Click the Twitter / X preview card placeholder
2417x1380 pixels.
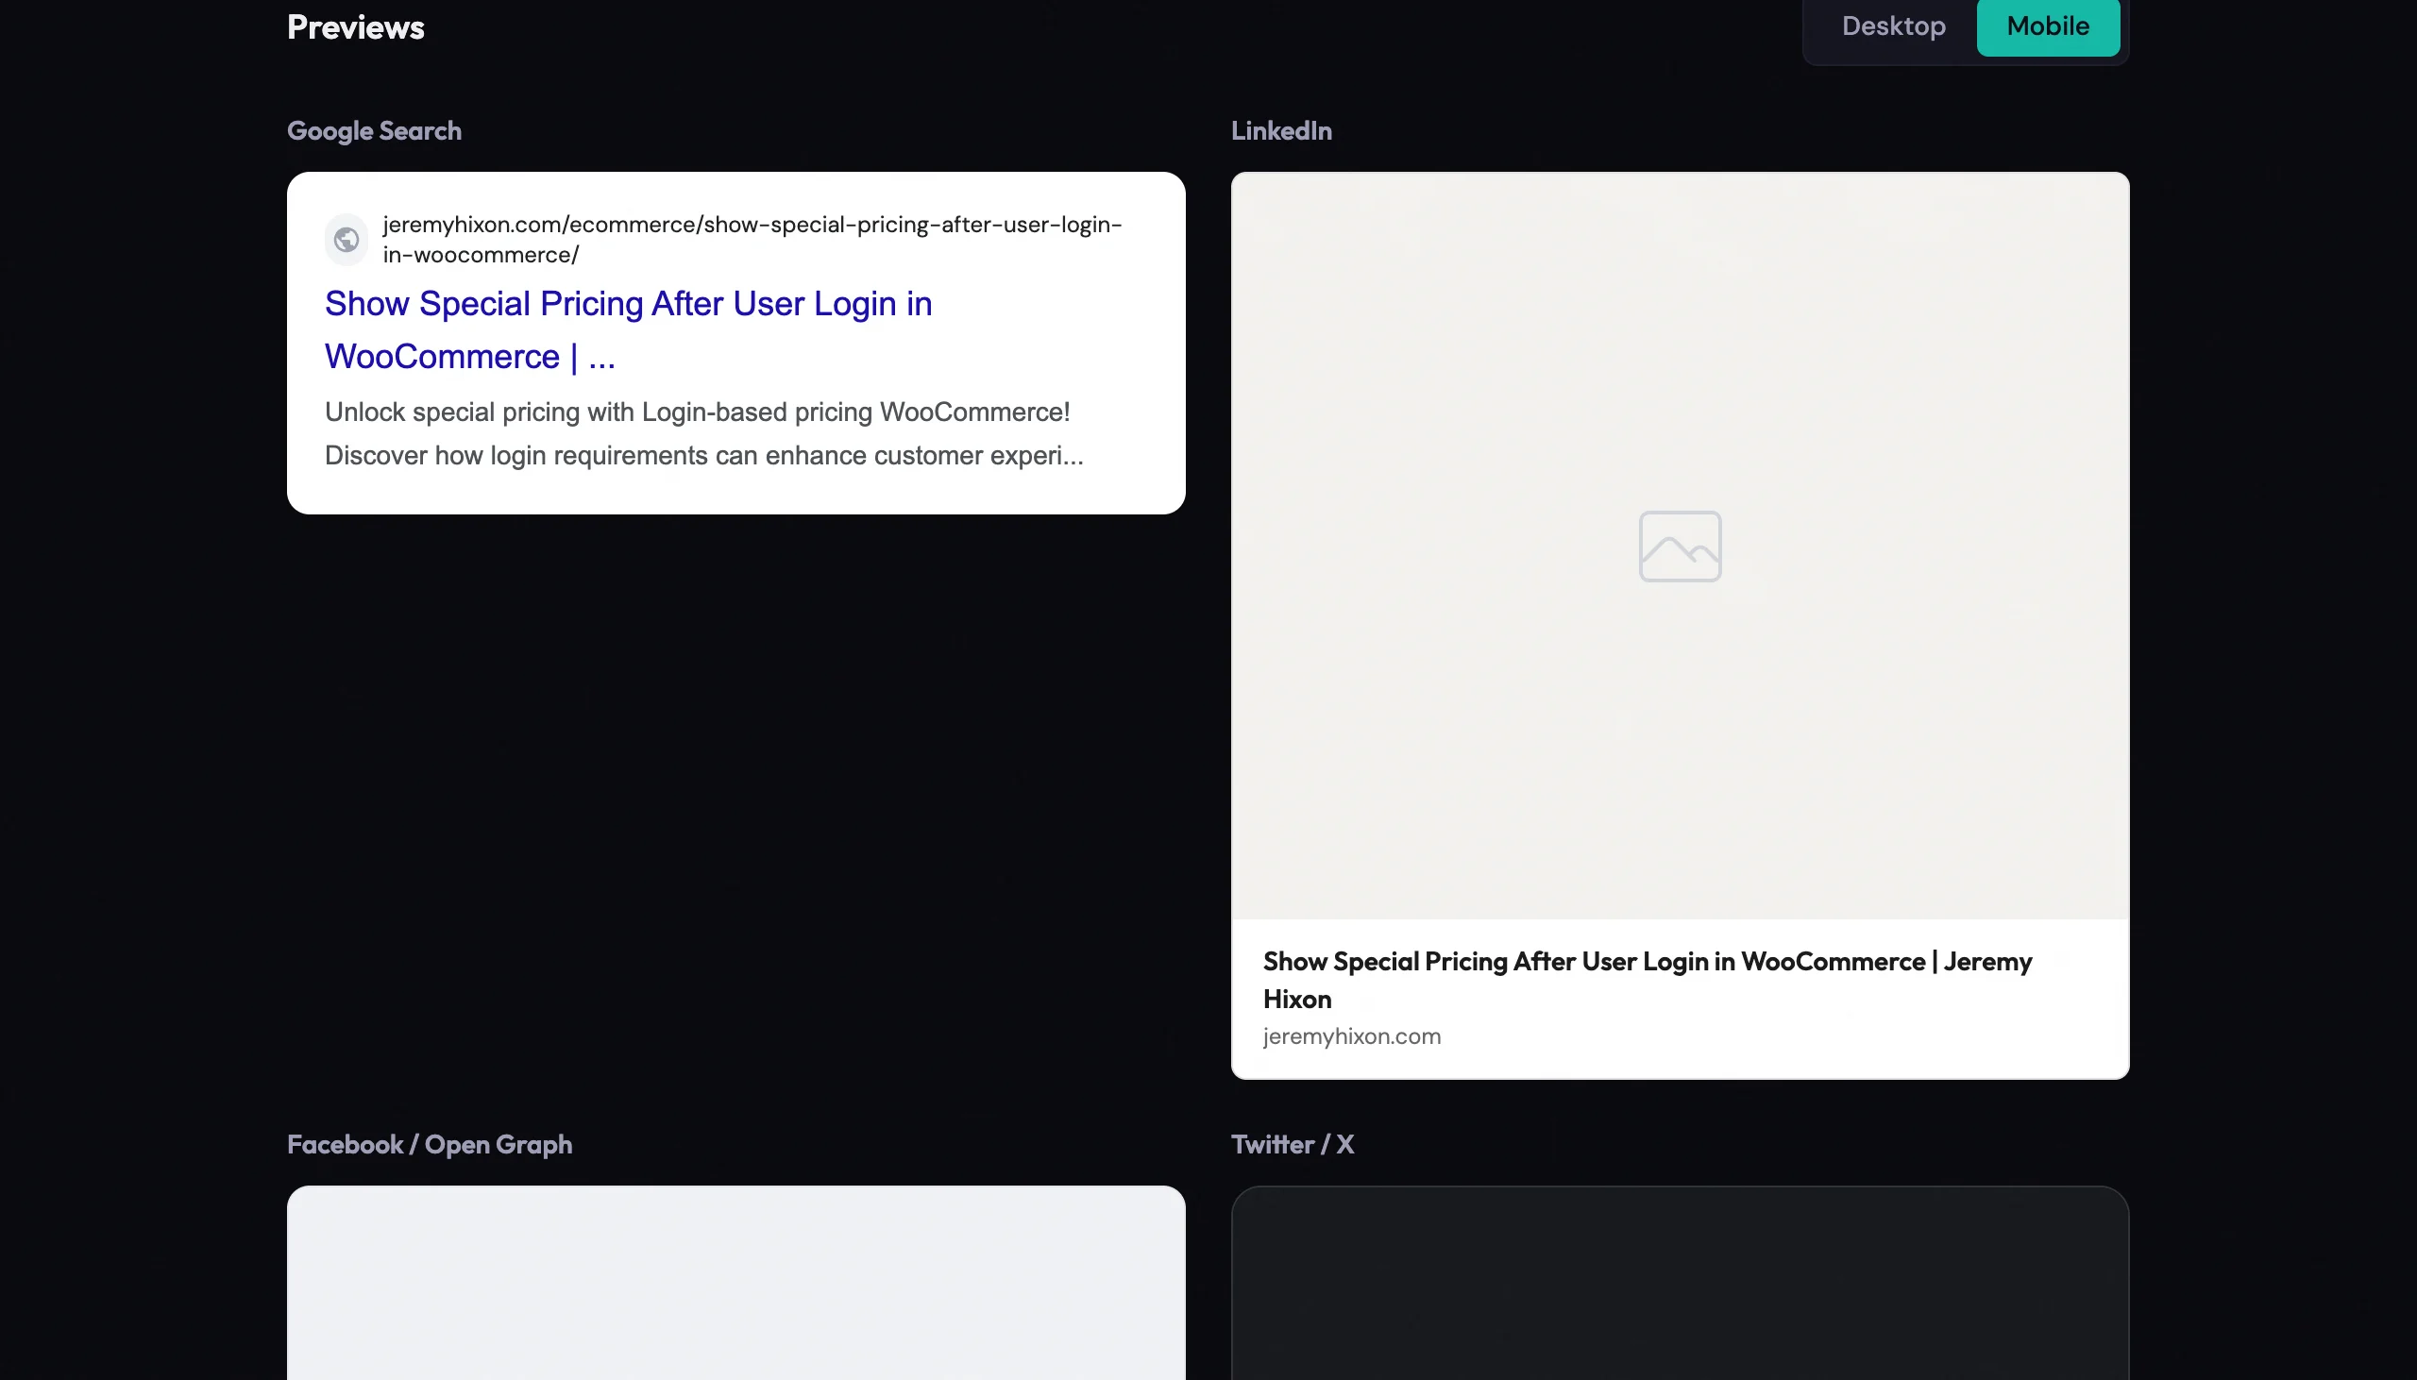(x=1678, y=1289)
